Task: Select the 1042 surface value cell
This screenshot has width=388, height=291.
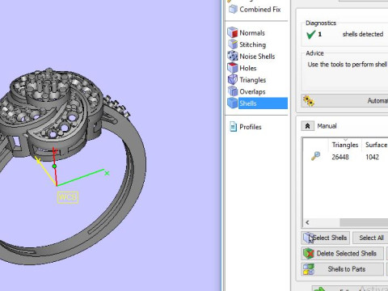Action: click(x=372, y=157)
